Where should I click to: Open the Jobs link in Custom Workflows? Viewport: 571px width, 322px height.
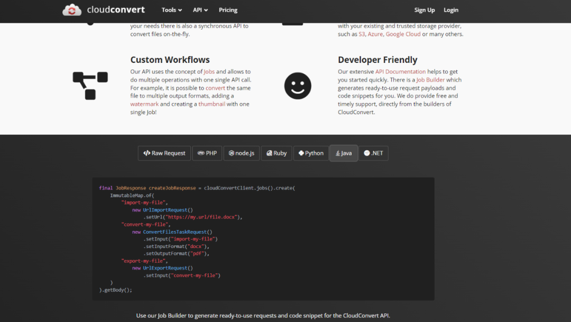click(x=209, y=72)
